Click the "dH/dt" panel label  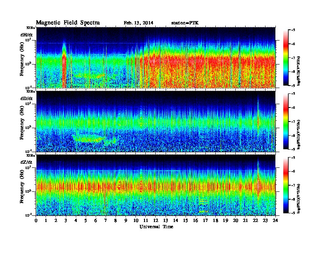click(x=27, y=35)
